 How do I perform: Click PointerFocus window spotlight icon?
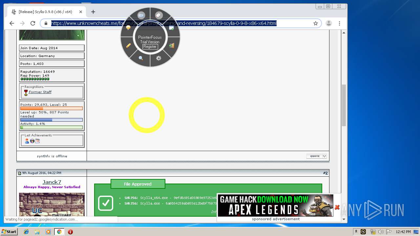(x=171, y=28)
